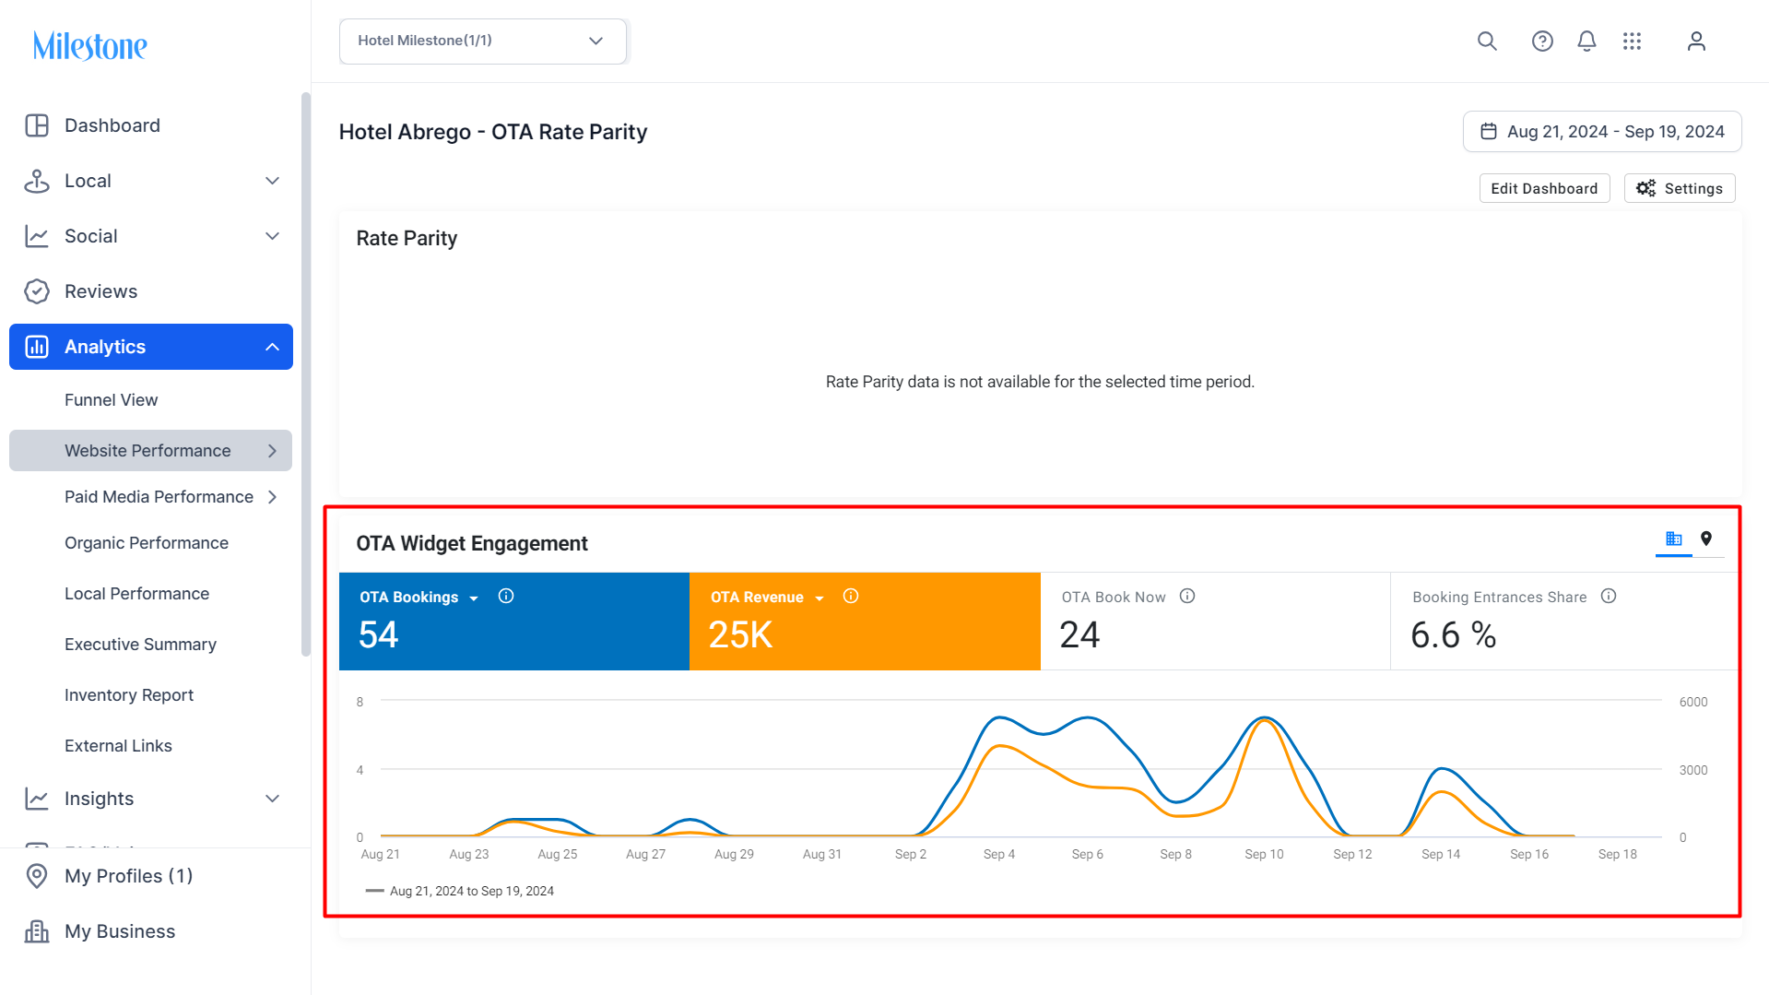Open the dashboard Settings button
This screenshot has height=995, width=1769.
(1680, 188)
